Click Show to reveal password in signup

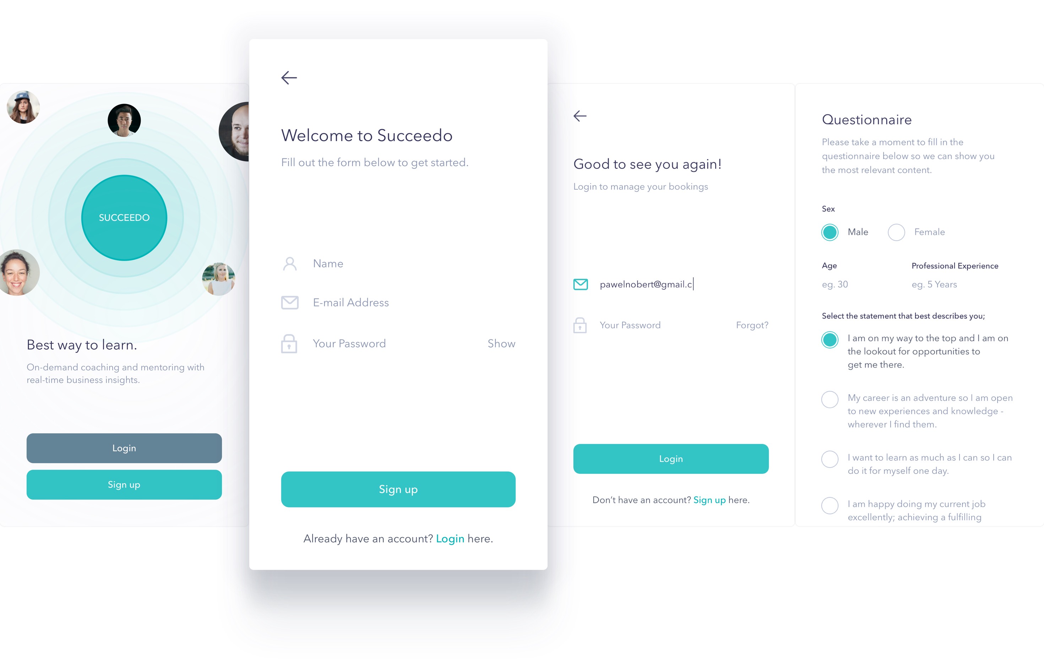pyautogui.click(x=502, y=344)
